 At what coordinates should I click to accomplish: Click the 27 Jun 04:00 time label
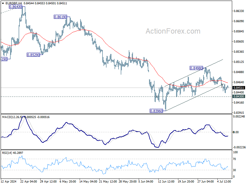click(x=205, y=182)
